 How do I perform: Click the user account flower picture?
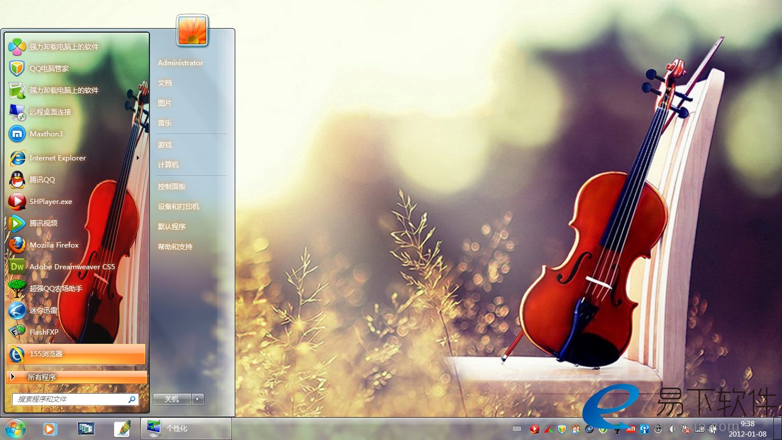[192, 30]
